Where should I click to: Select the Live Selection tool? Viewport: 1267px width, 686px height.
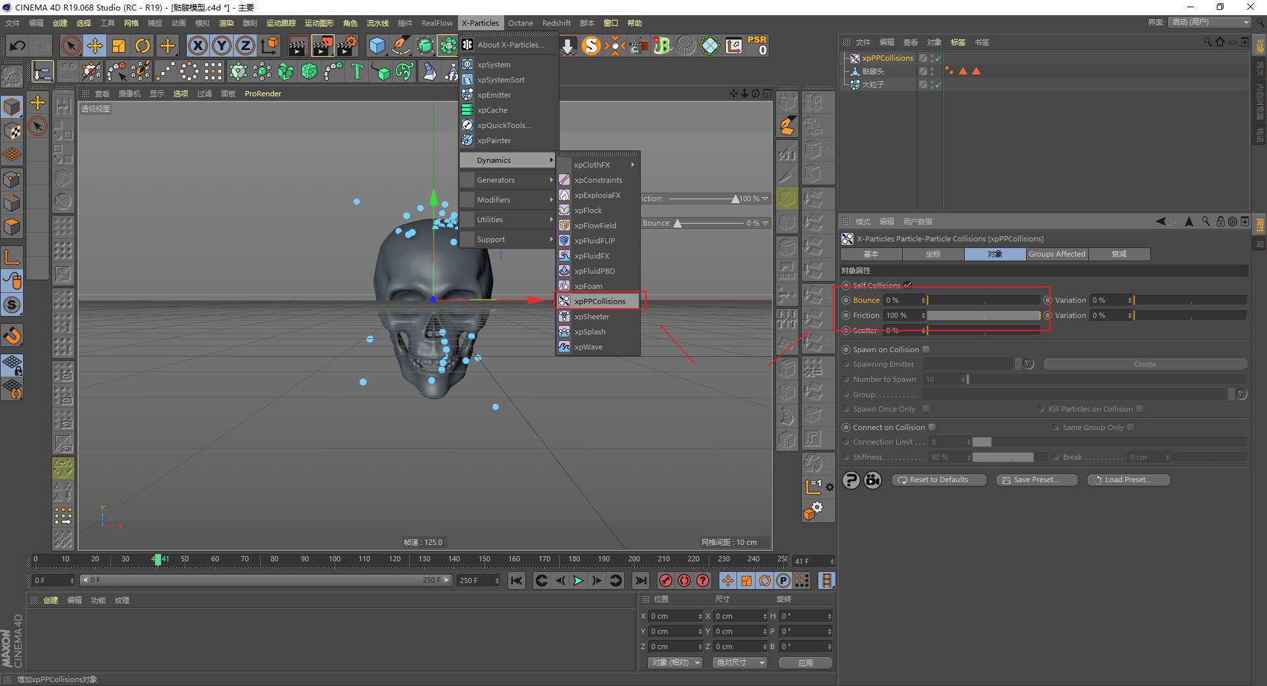point(71,45)
